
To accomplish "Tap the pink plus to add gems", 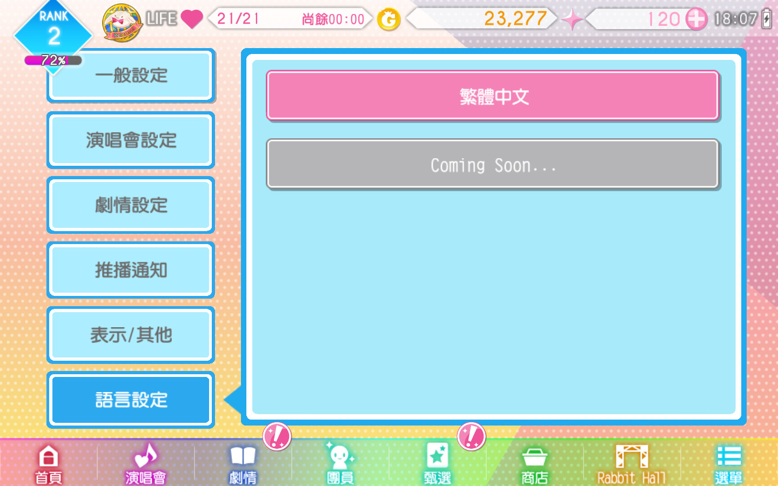I will pyautogui.click(x=696, y=19).
